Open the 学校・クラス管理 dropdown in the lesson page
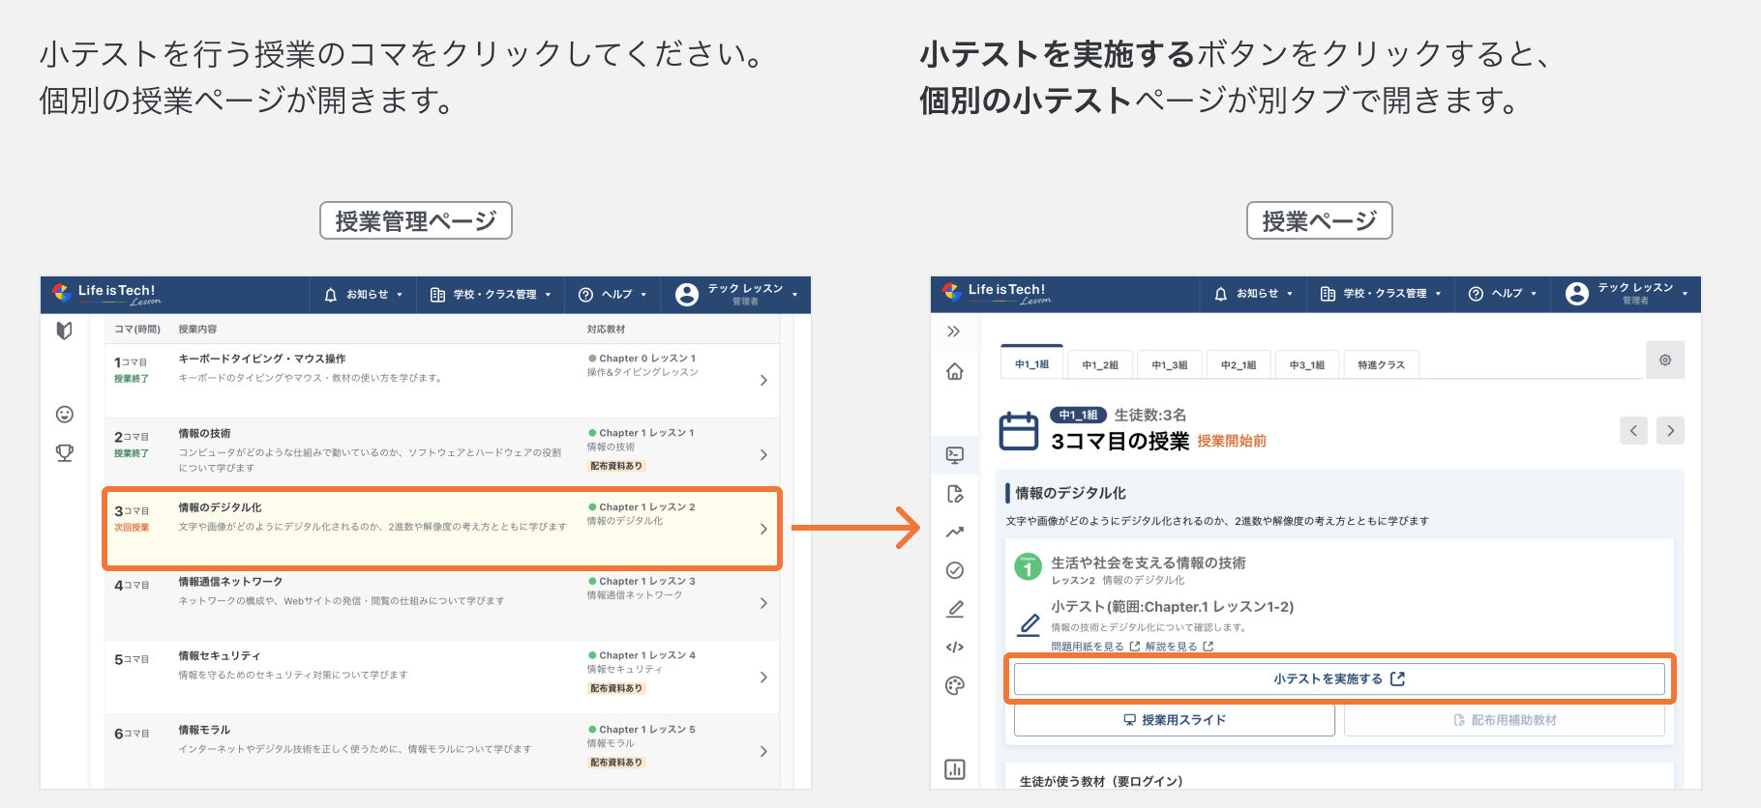 [1381, 294]
